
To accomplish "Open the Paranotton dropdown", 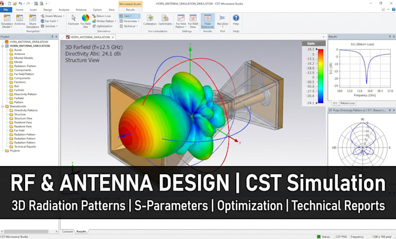I will pyautogui.click(x=129, y=21).
